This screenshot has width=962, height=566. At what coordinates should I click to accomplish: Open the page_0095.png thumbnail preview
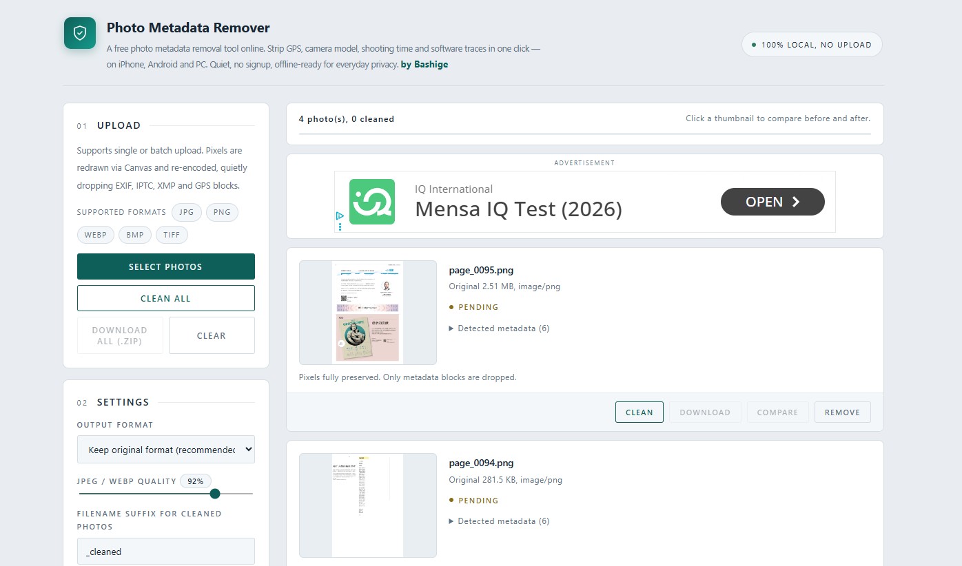tap(368, 313)
